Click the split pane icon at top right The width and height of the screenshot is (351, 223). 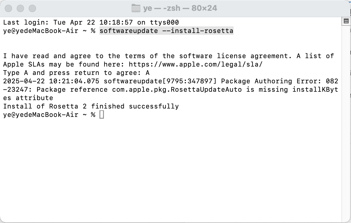(x=346, y=21)
